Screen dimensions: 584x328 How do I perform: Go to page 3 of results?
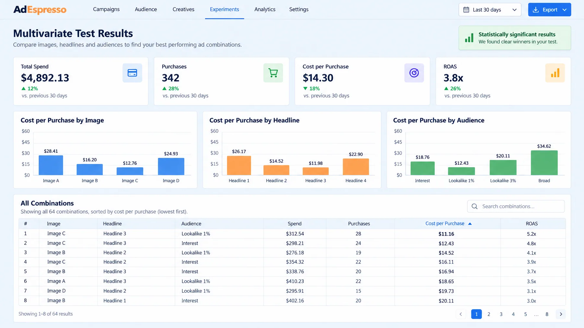tap(501, 314)
